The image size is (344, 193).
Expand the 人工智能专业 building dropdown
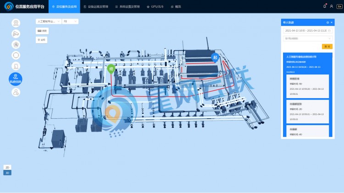coord(47,21)
